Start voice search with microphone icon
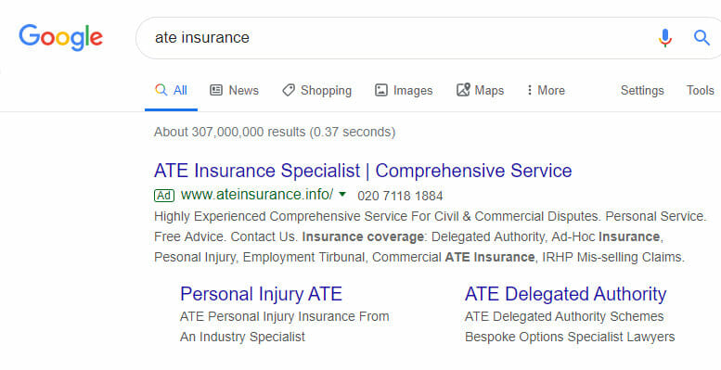Viewport: 721px width, 370px height. [665, 38]
